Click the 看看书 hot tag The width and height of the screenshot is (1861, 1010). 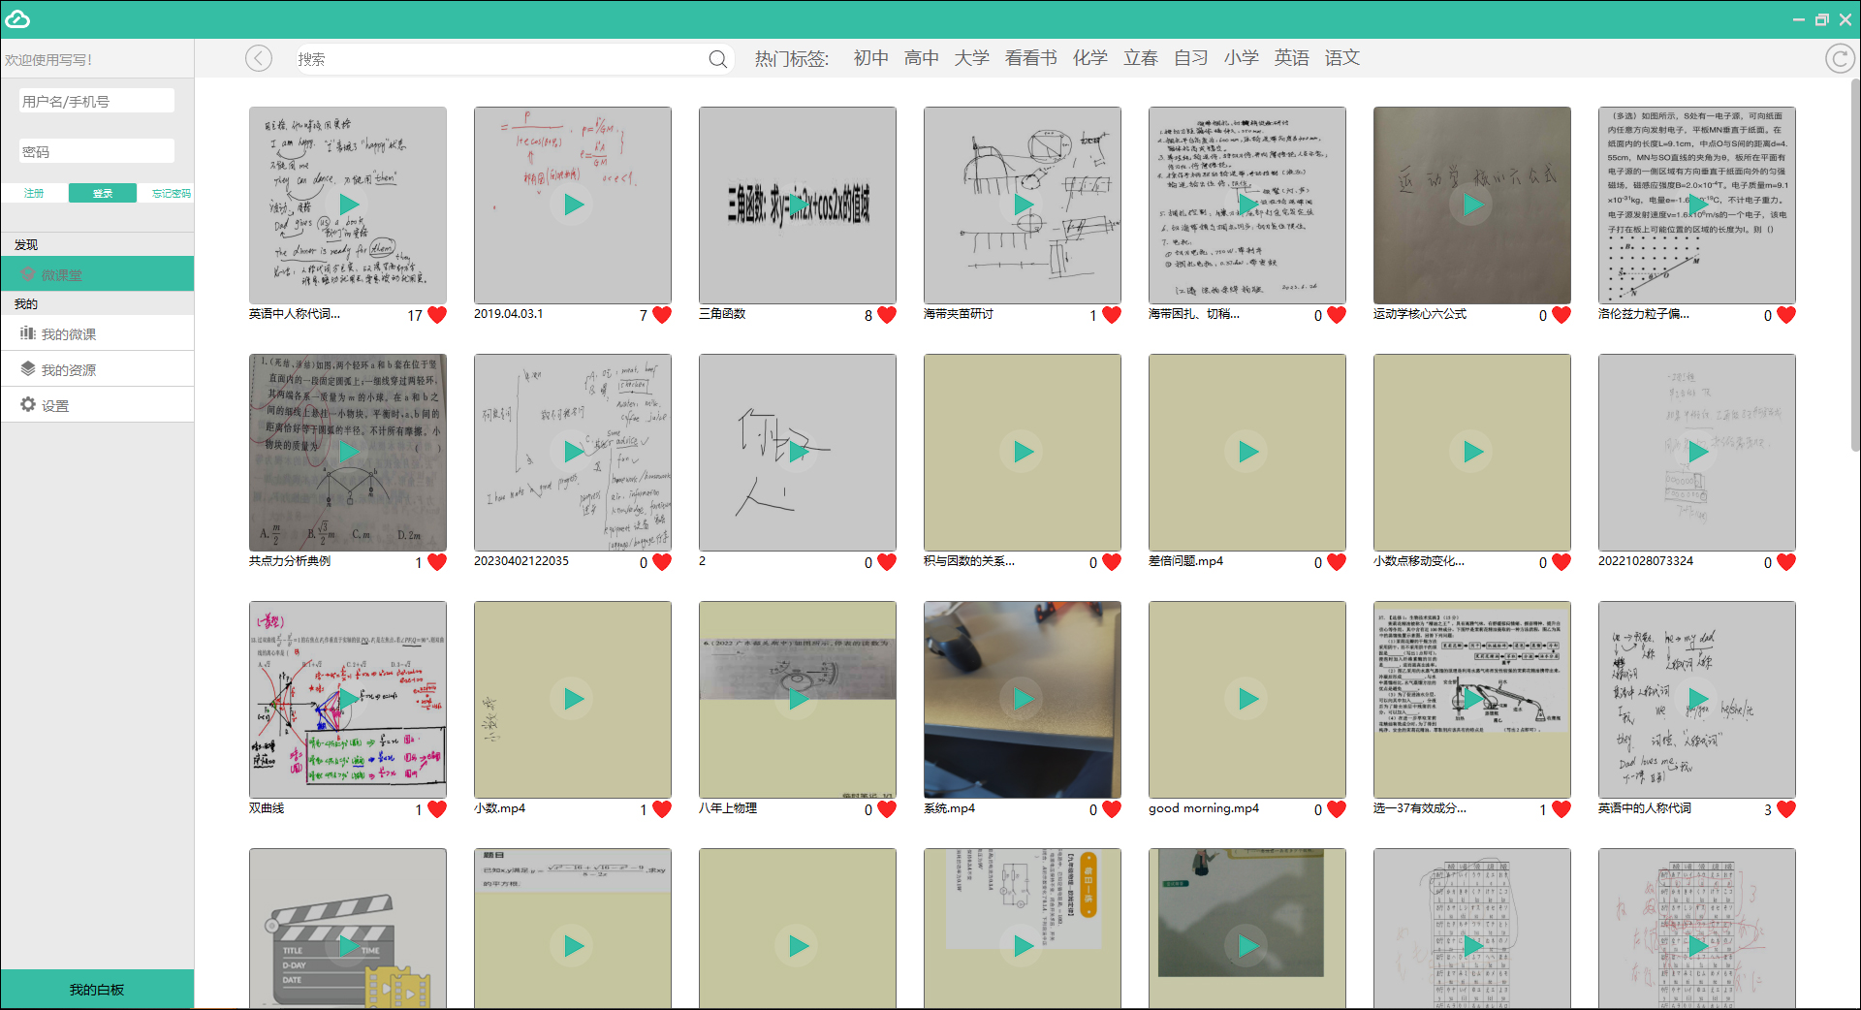click(x=1031, y=58)
